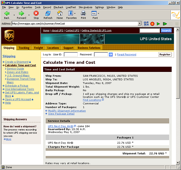Open the Settings menu
The width and height of the screenshot is (181, 170).
[x=99, y=8]
